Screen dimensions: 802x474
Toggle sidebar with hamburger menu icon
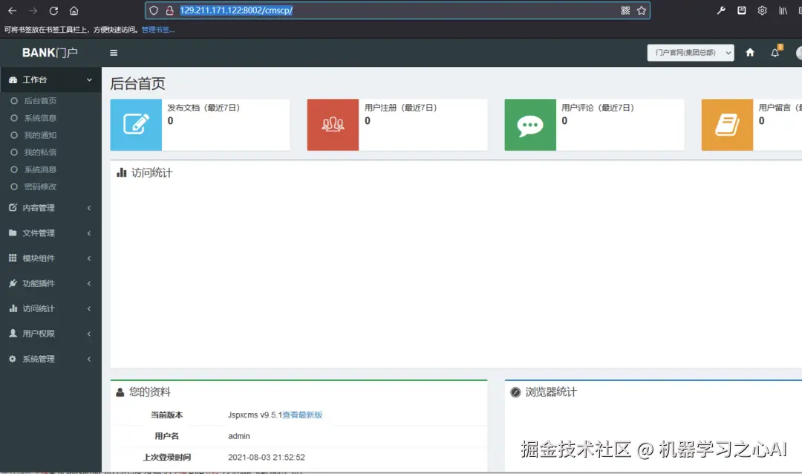click(114, 53)
